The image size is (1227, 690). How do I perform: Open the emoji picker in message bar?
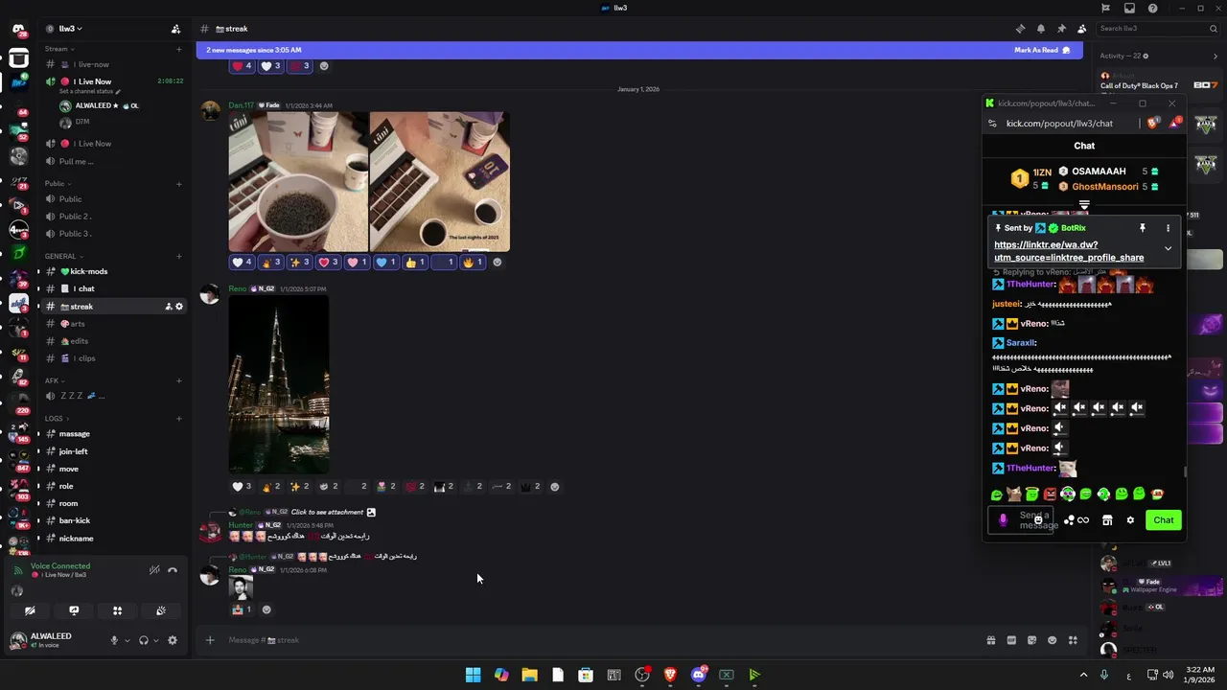[x=1052, y=640]
